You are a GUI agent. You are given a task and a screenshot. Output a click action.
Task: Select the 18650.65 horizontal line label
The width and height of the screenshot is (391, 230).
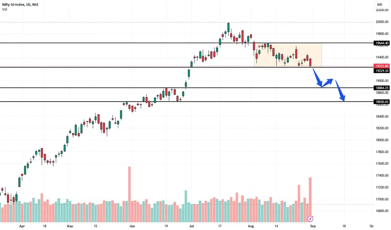(382, 102)
